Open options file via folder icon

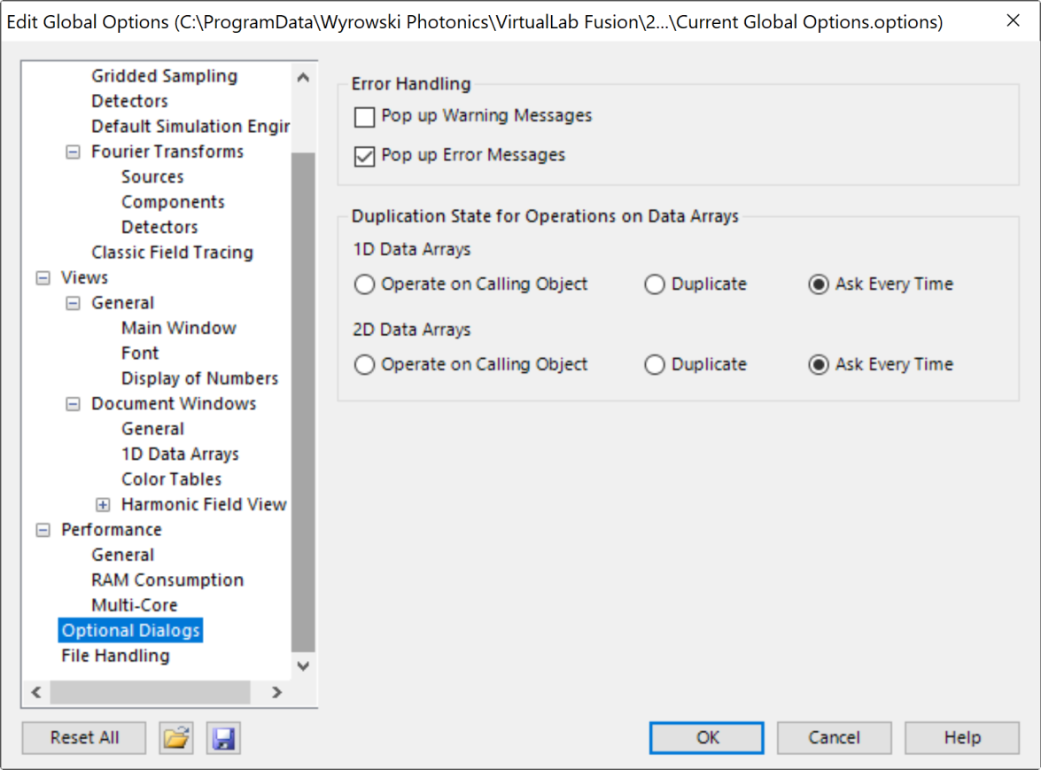[x=176, y=737]
